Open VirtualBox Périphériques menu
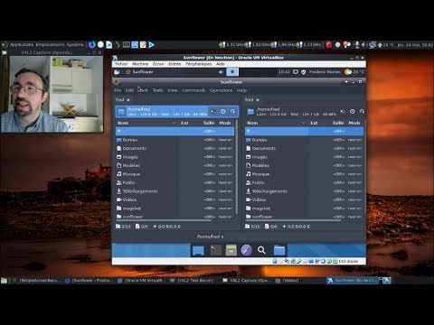Viewport: 434px width, 325px height. point(199,64)
